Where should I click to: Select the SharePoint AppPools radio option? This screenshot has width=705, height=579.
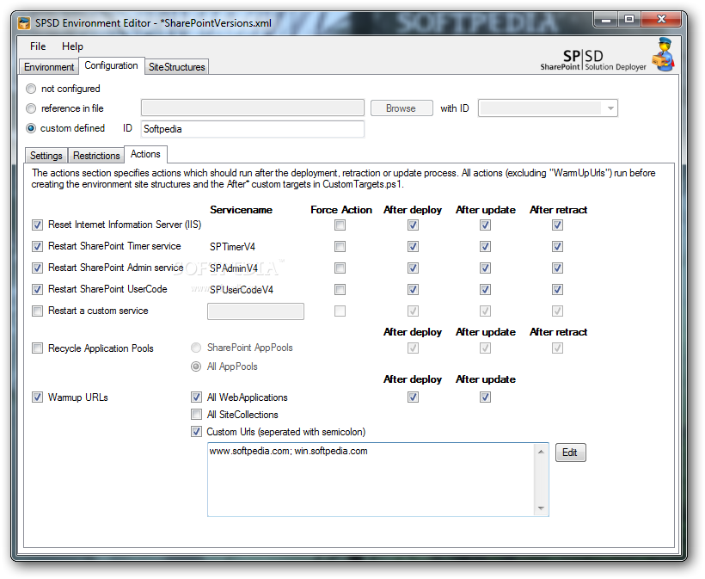coord(196,348)
